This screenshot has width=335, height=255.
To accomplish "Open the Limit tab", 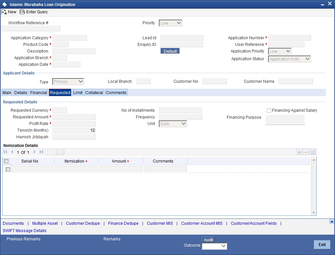I will pos(78,93).
